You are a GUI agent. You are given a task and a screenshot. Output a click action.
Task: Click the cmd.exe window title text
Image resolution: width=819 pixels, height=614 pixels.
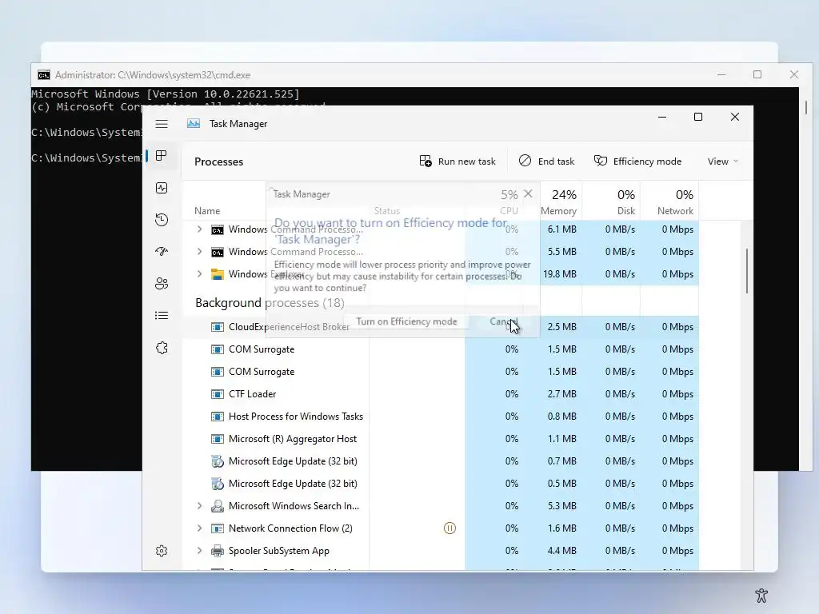[153, 75]
